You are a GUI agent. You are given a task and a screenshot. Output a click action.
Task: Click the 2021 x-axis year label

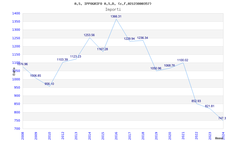pos(183,136)
